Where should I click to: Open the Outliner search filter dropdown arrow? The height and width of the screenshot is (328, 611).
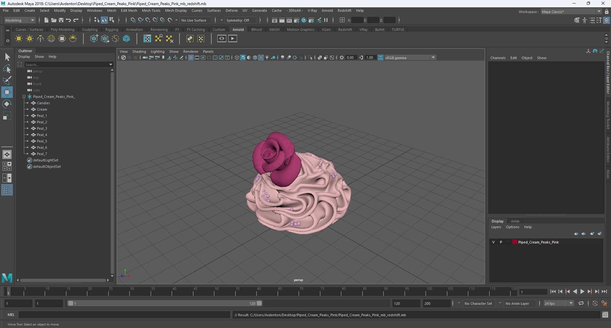click(111, 65)
